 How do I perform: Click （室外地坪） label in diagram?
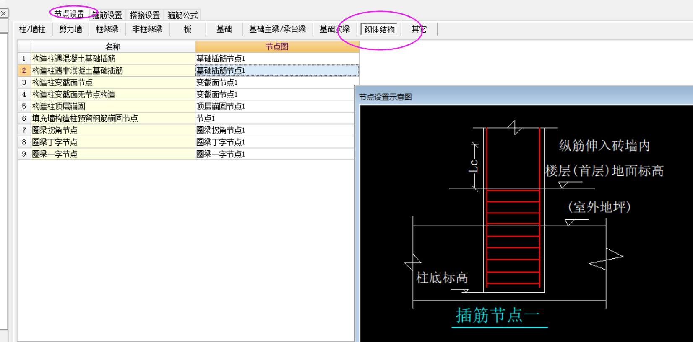pos(599,207)
